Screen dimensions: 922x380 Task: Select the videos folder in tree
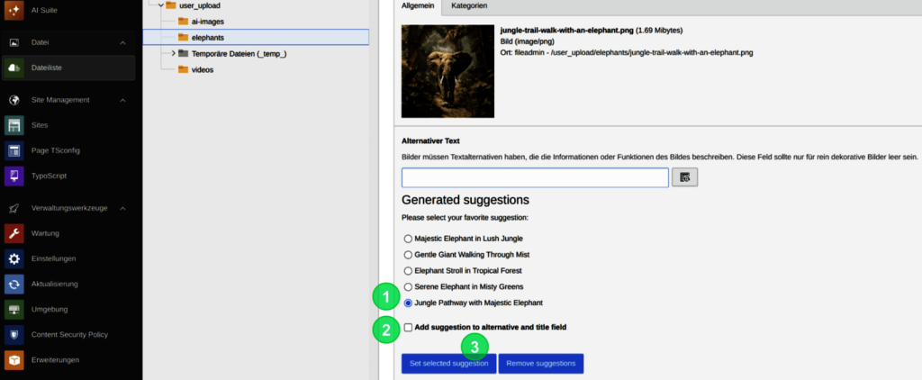[x=203, y=70]
